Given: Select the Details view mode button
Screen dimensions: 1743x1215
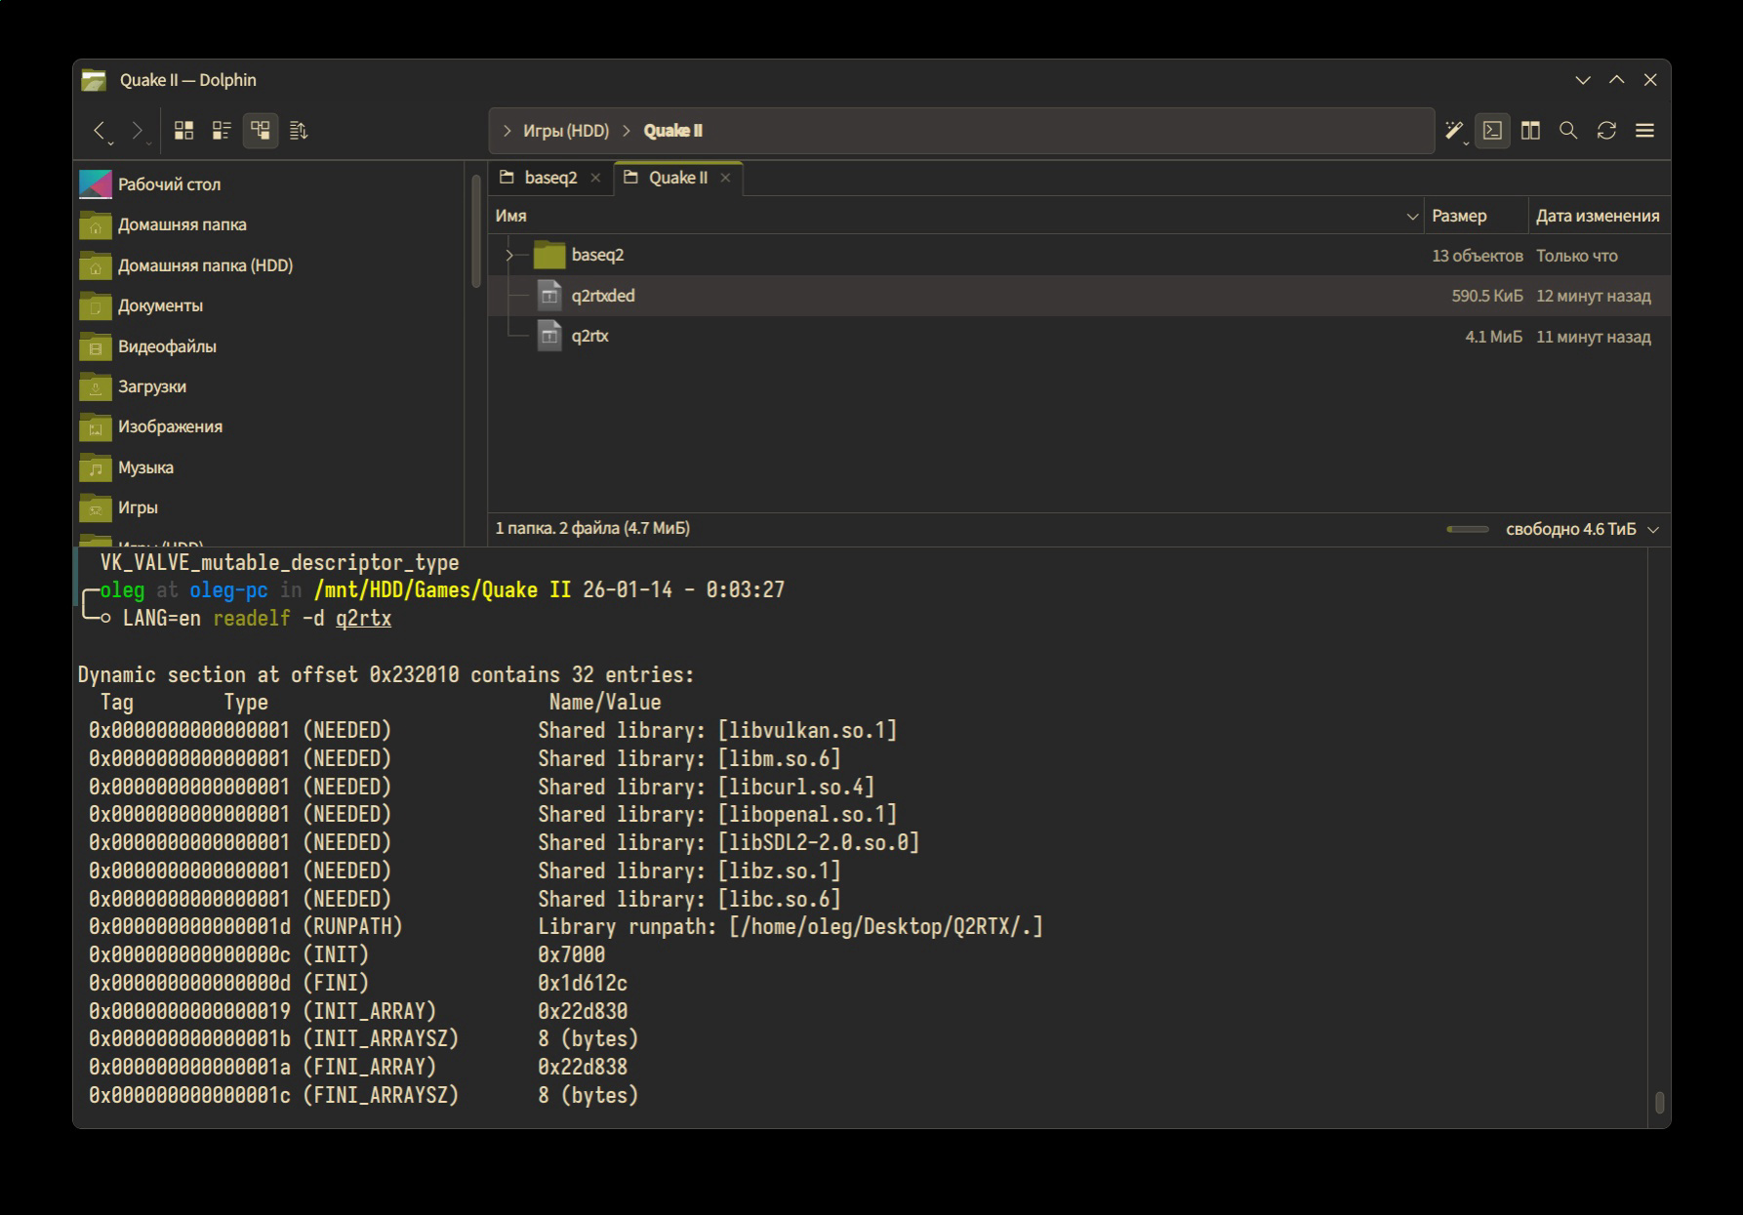Looking at the screenshot, I should click(261, 131).
